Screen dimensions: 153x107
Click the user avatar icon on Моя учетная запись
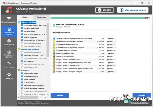[x=122, y=10]
